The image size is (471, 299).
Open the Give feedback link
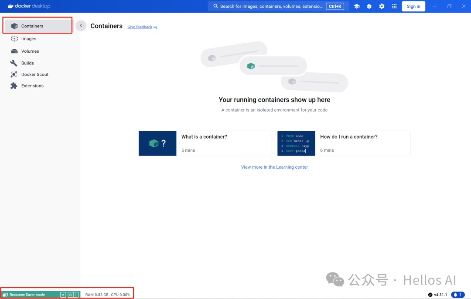(140, 27)
